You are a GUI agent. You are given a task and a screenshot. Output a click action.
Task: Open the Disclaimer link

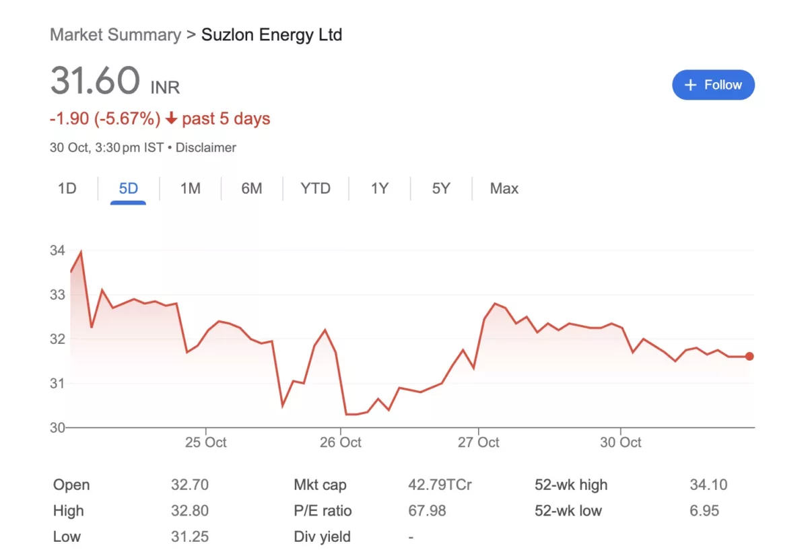click(x=205, y=147)
